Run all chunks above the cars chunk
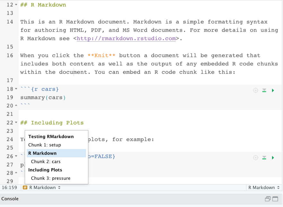 point(264,90)
